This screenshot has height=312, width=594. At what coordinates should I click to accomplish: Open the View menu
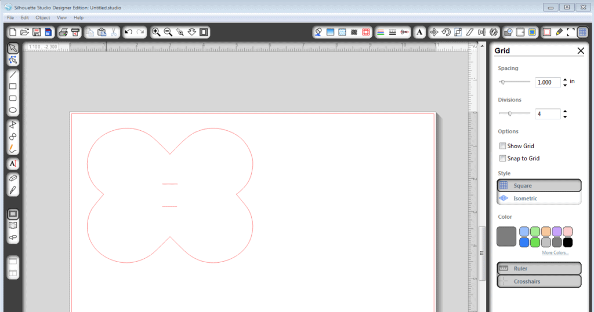click(x=61, y=18)
